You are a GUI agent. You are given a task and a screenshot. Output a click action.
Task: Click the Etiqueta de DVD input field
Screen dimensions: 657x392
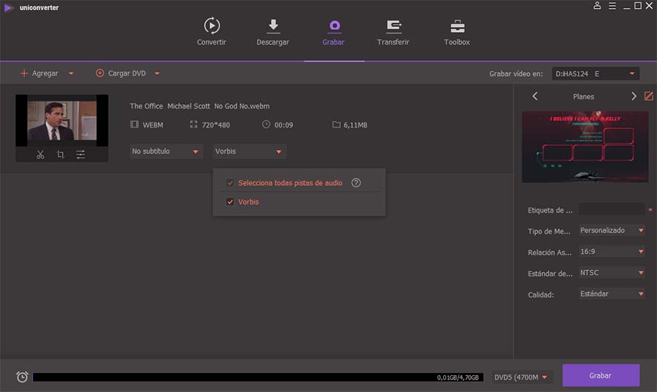[612, 210]
